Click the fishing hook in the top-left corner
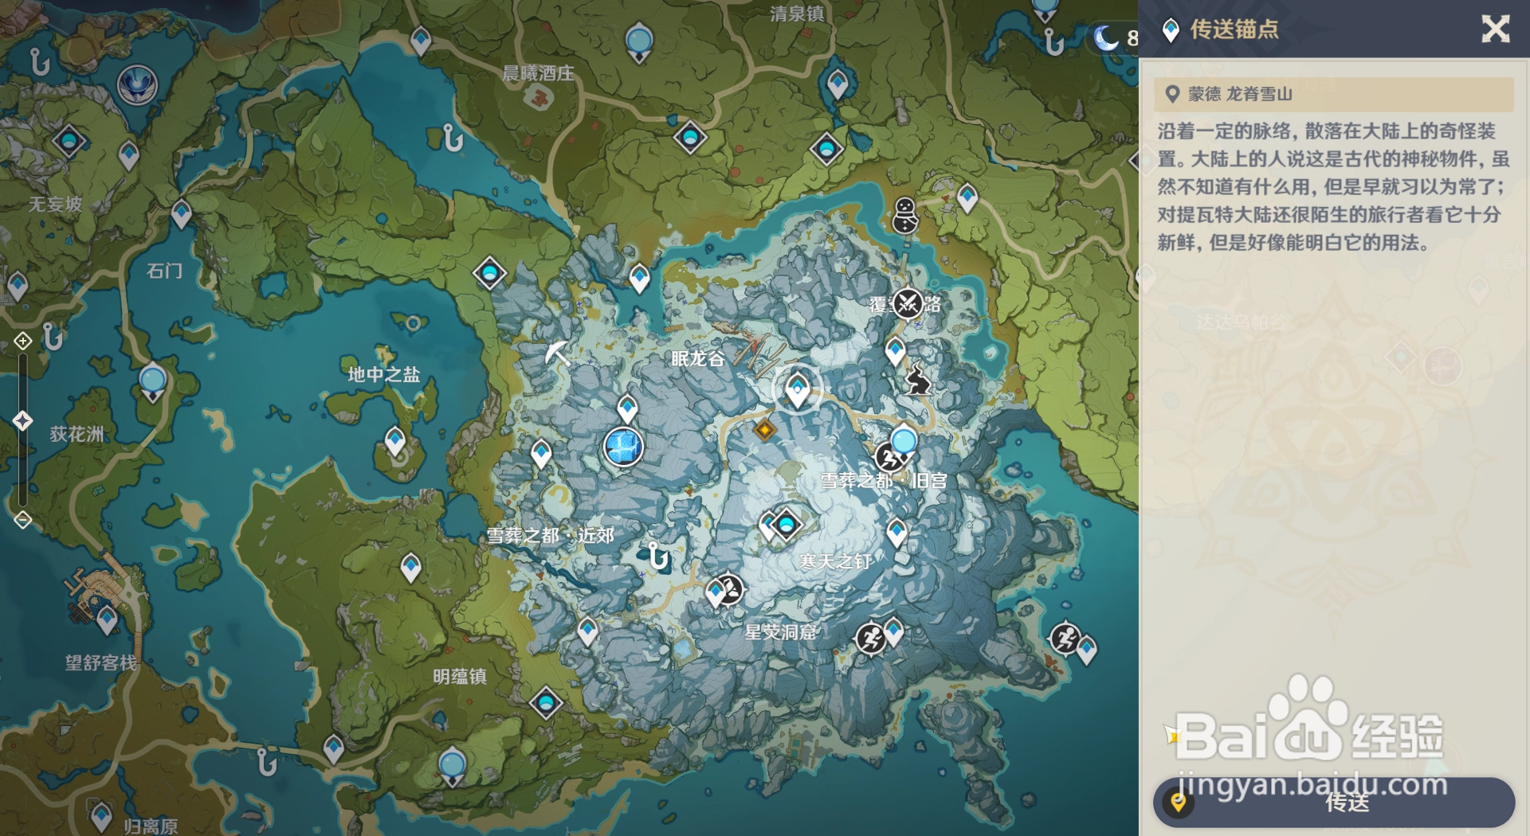This screenshot has width=1530, height=836. click(39, 61)
